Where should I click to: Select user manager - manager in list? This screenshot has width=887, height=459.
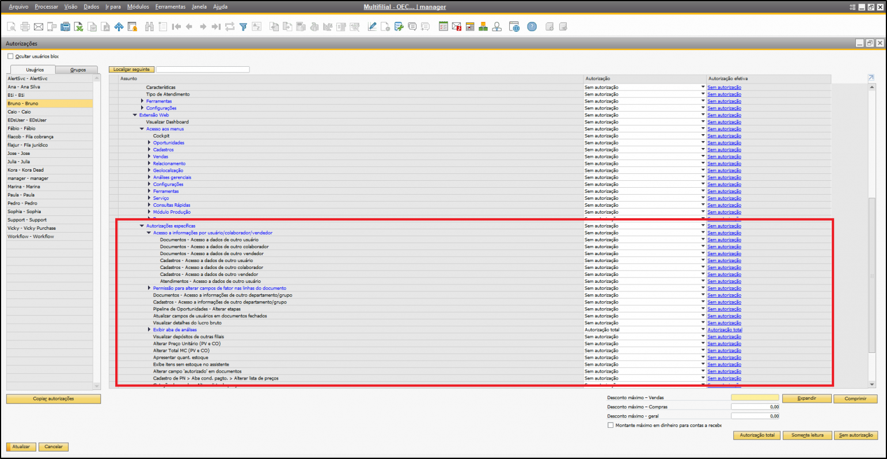pos(50,179)
